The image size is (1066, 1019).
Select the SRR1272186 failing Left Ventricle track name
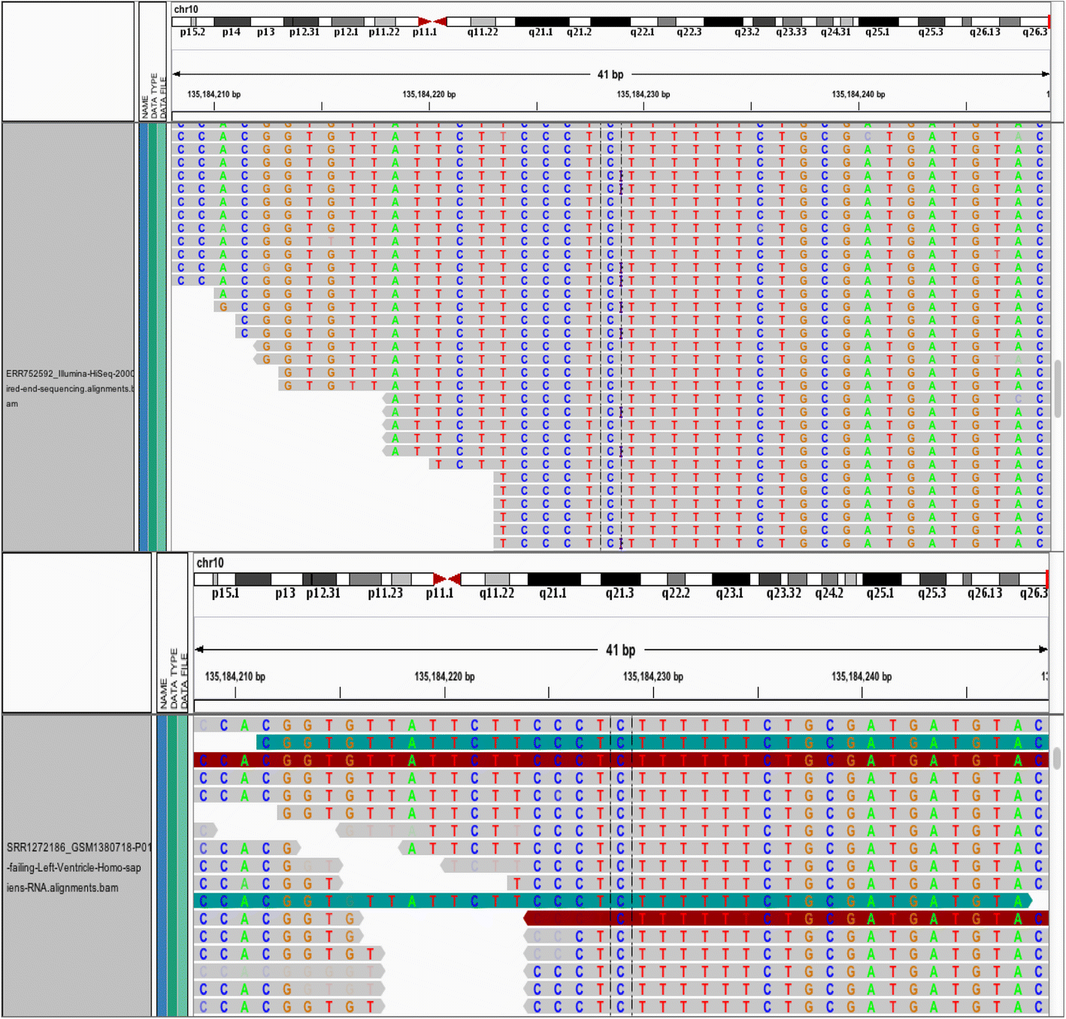pos(79,867)
